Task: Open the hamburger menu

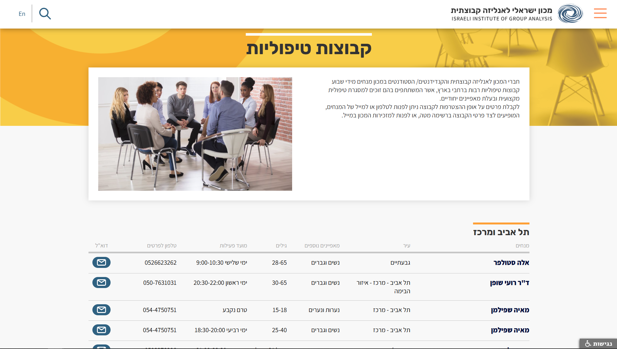Action: pyautogui.click(x=600, y=13)
